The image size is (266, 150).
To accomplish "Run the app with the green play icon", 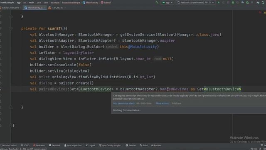I will 219,2.
